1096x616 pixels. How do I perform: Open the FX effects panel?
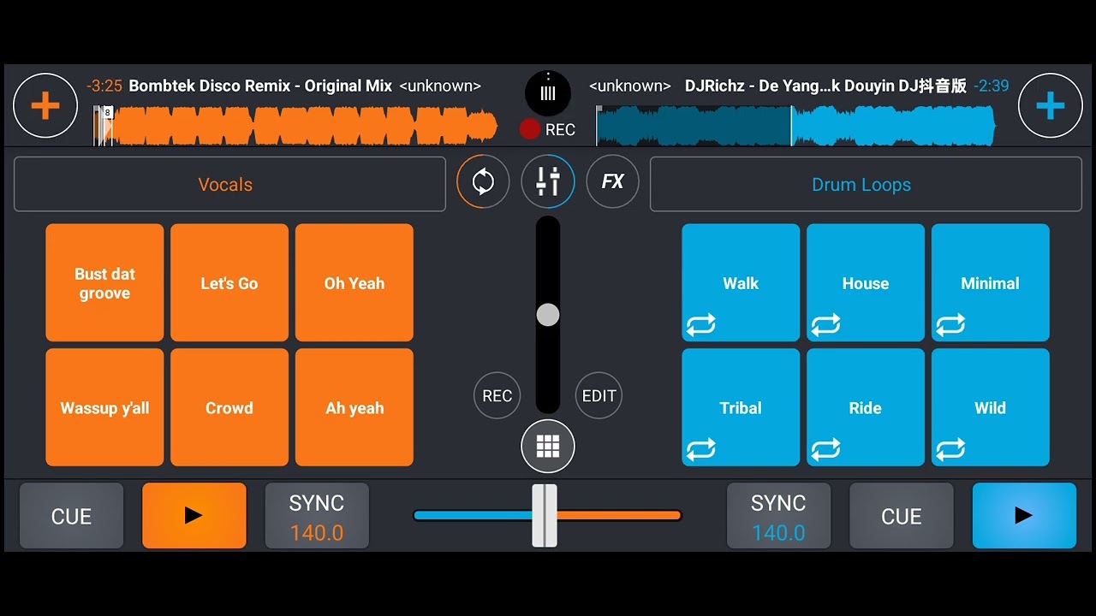(x=612, y=181)
